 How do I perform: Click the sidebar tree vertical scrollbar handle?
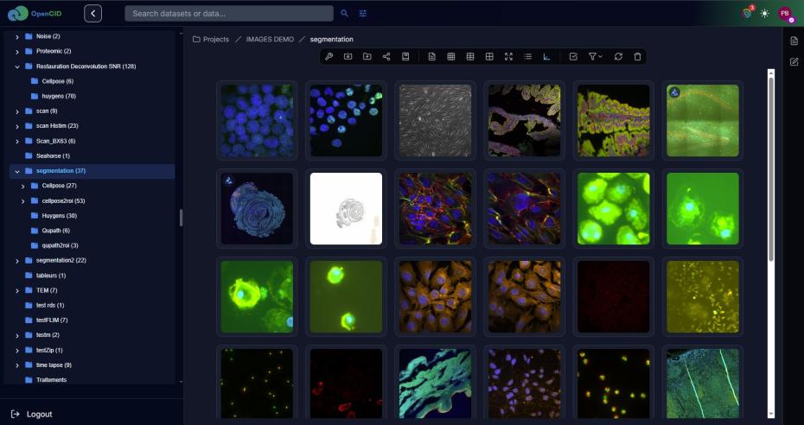[181, 218]
